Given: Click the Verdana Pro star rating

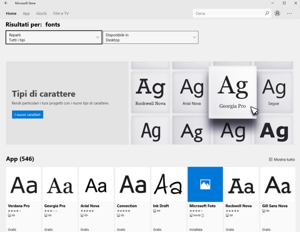Looking at the screenshot, I should 15,211.
